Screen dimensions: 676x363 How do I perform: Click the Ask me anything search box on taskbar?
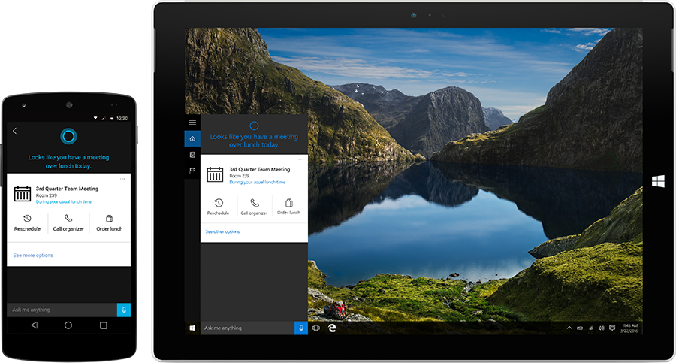246,328
